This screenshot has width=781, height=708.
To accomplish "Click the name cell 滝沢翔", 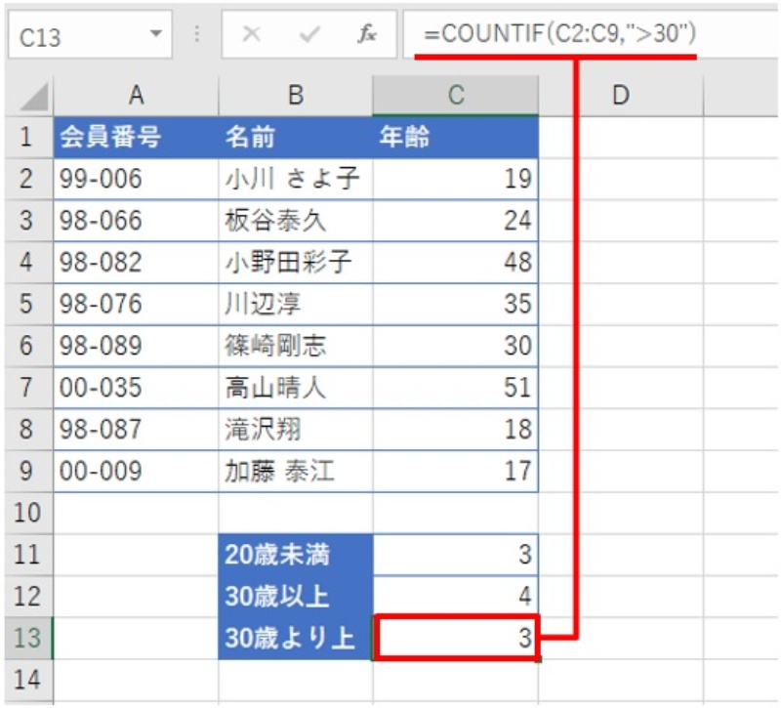I will [x=296, y=430].
